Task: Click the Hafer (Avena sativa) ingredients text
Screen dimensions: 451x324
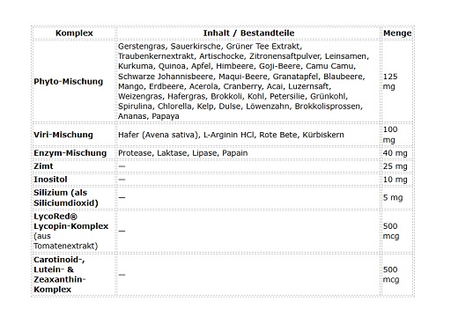Action: click(231, 135)
